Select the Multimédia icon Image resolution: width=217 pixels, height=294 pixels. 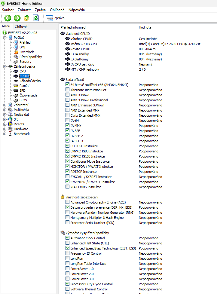[x=10, y=110]
